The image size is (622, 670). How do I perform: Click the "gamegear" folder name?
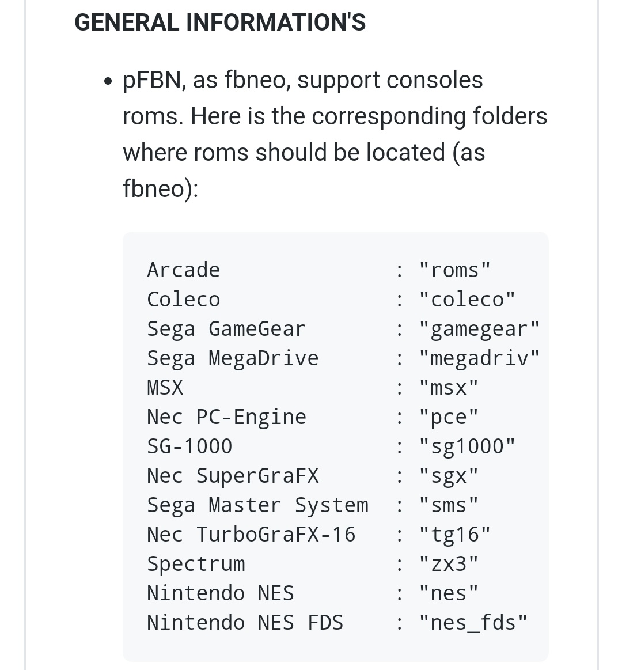pyautogui.click(x=479, y=329)
